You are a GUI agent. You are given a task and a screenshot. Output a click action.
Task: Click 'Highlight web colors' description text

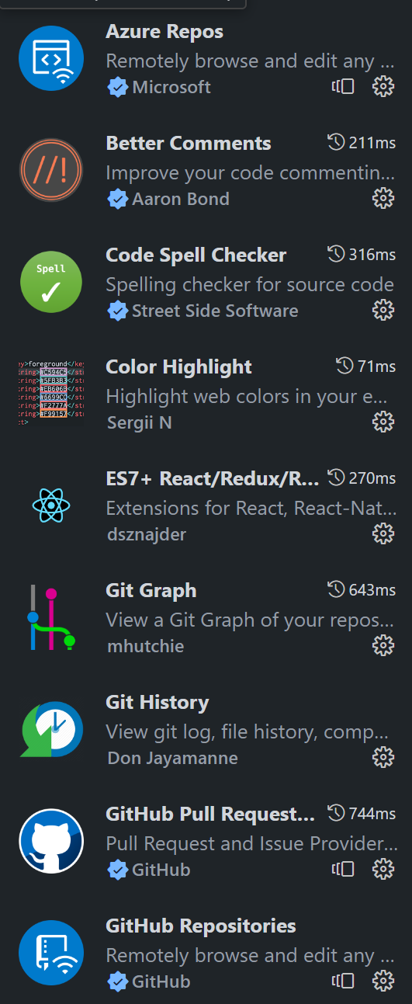[246, 396]
